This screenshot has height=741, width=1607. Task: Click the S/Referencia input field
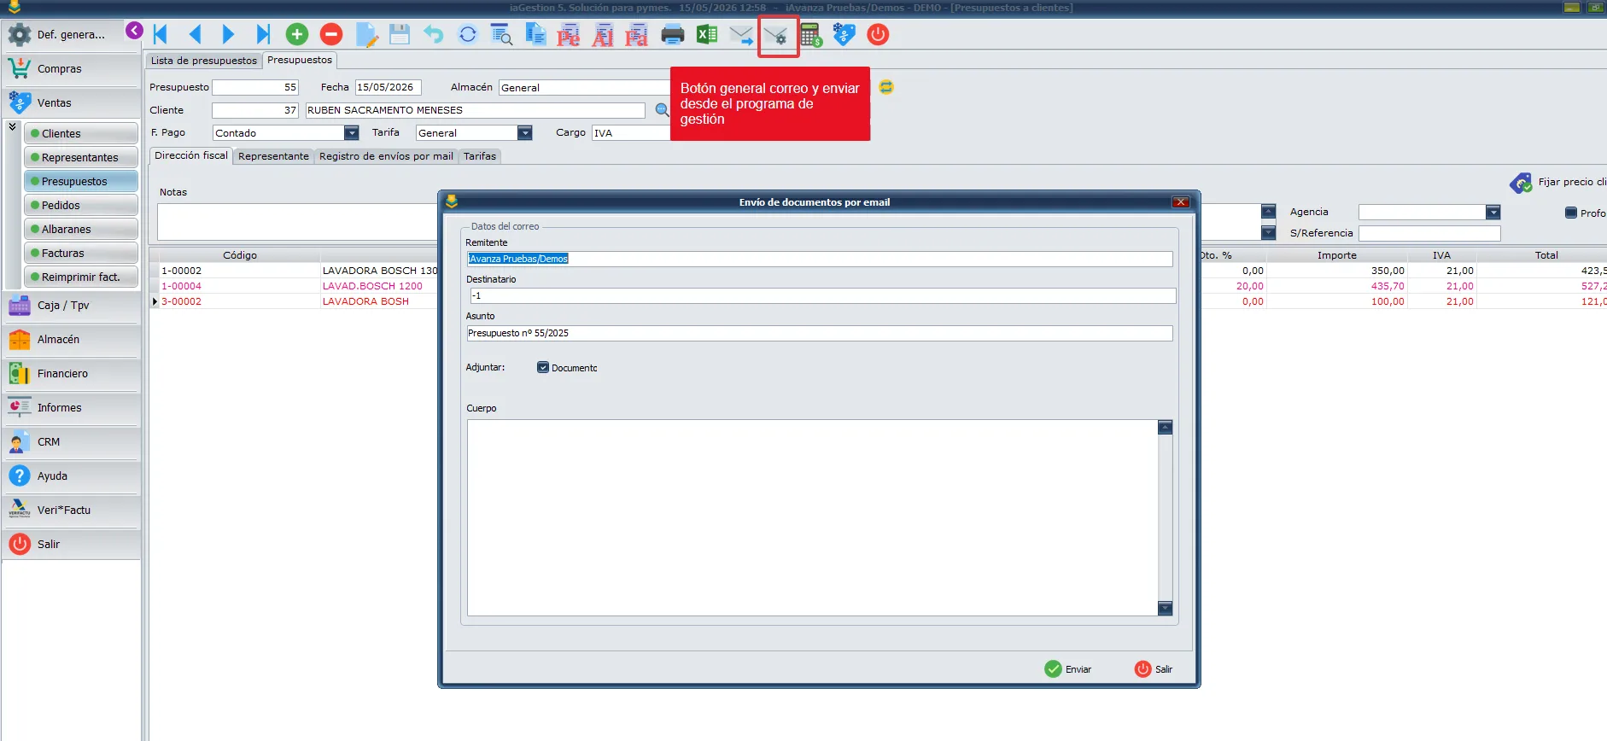[x=1429, y=233]
